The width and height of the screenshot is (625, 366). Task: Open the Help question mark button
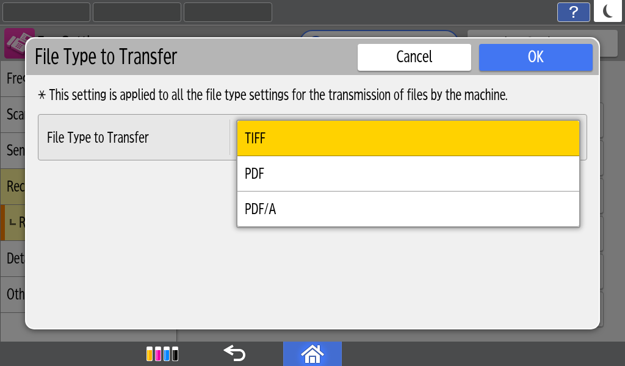click(x=573, y=12)
